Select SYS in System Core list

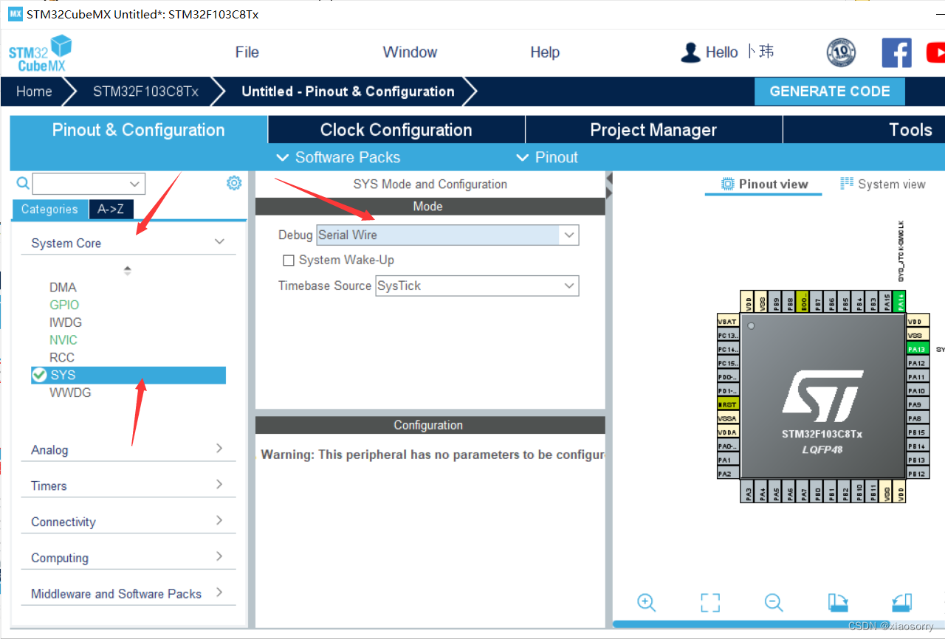click(x=128, y=375)
